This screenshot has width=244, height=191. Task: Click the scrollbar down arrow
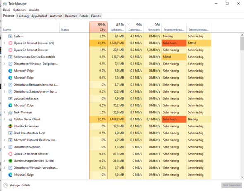click(x=242, y=177)
